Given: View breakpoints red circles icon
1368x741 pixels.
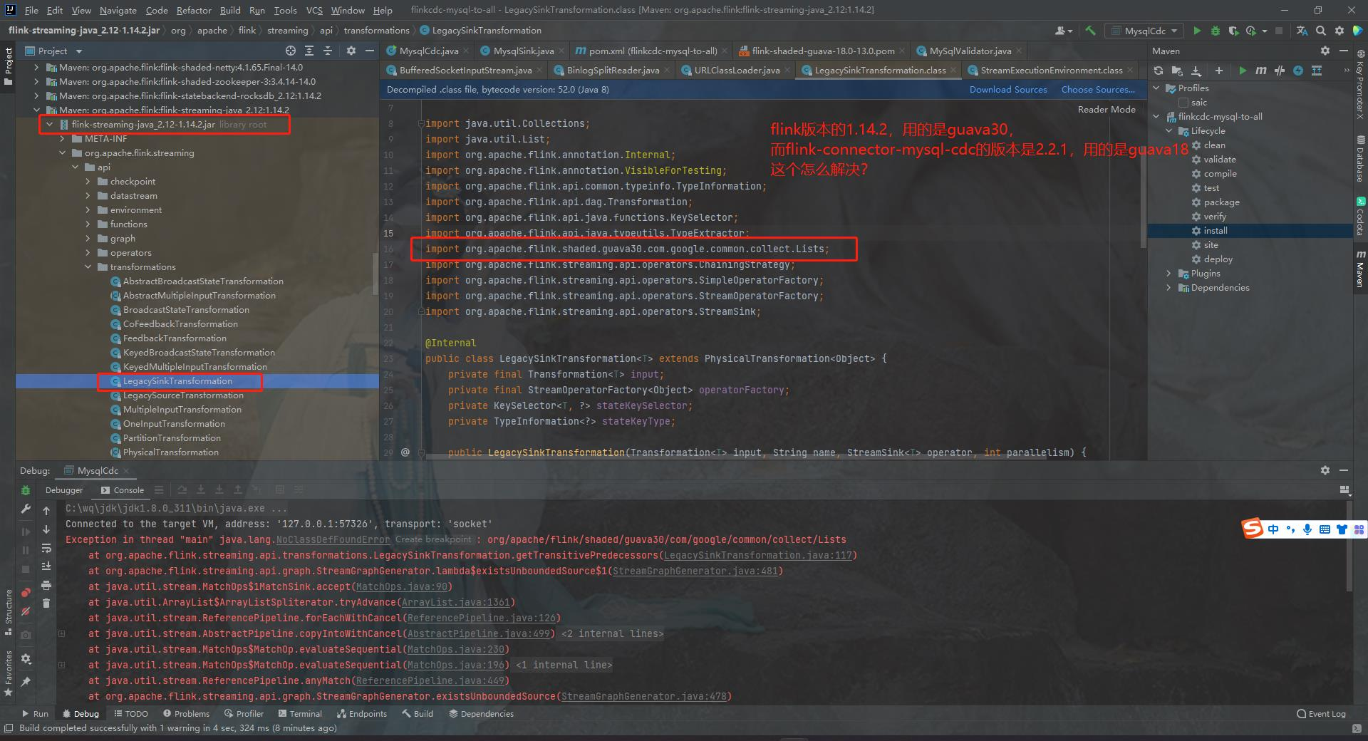Looking at the screenshot, I should tap(26, 593).
